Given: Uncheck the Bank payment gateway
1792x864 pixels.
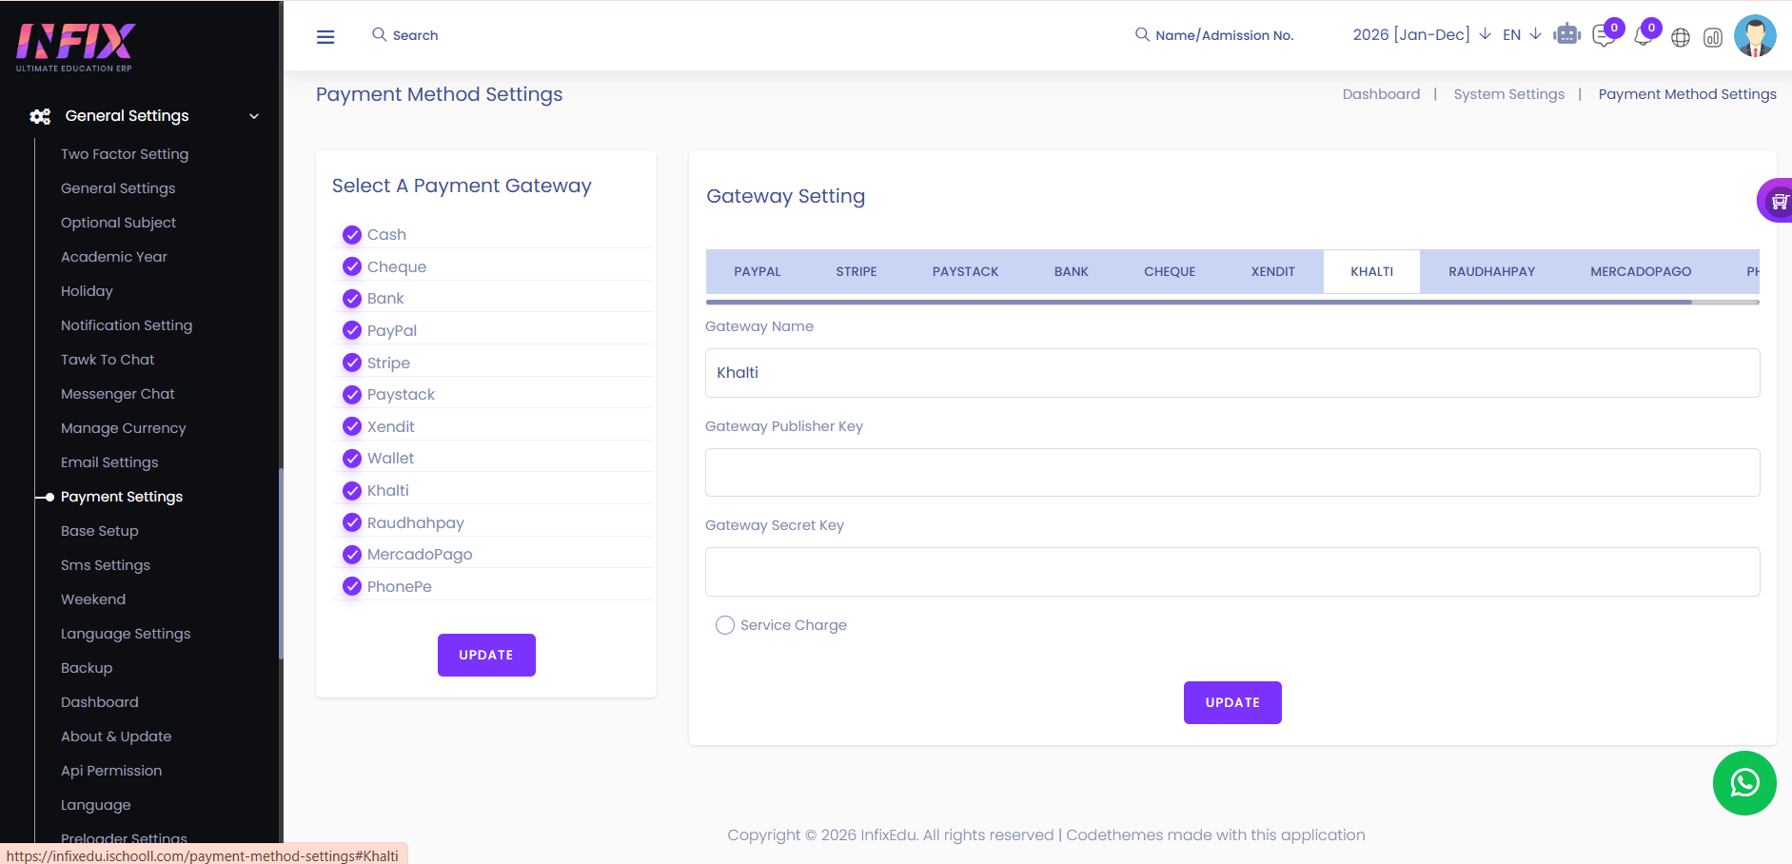Looking at the screenshot, I should [352, 298].
